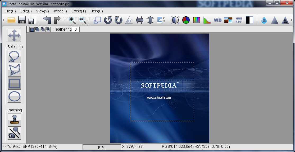Click the SOFTPEDIA image on canvas

[160, 88]
